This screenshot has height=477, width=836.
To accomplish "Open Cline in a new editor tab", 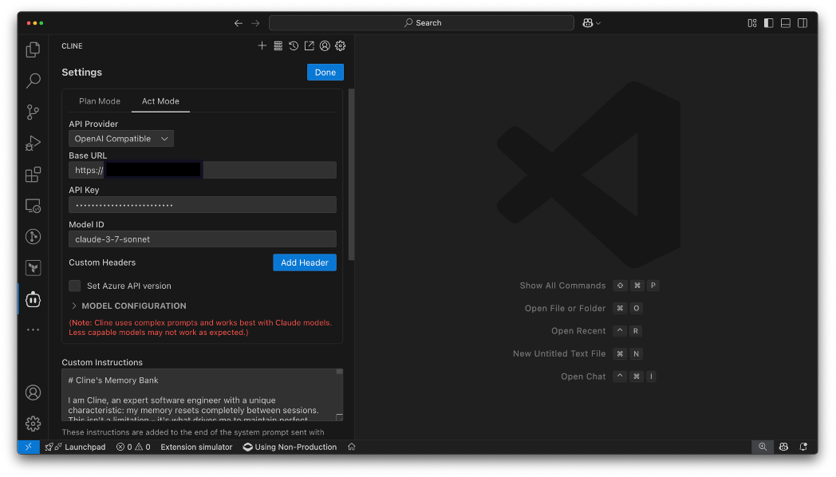I will tap(310, 45).
